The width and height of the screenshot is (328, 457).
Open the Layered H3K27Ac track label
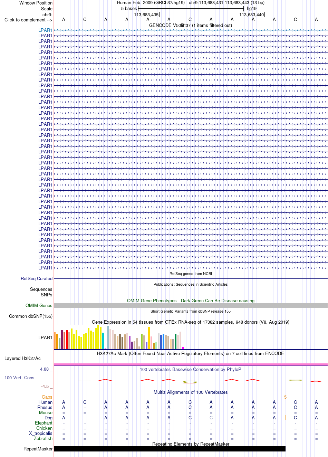[22, 358]
